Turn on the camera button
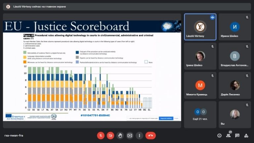This screenshot has width=254, height=143. click(x=110, y=135)
